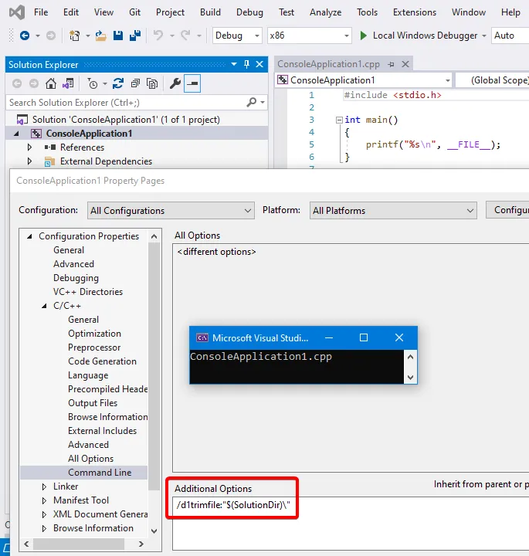Image resolution: width=529 pixels, height=556 pixels.
Task: Click the Solution Explorer search magnifier icon
Action: pos(252,103)
